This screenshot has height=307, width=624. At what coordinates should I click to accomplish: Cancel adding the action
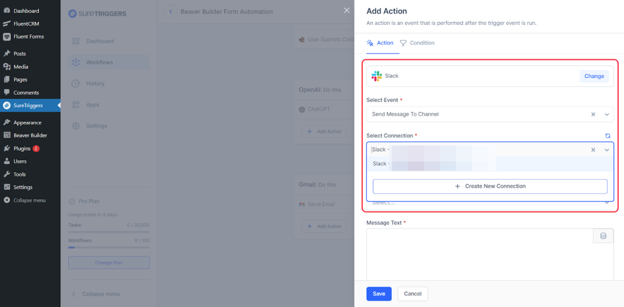click(413, 294)
